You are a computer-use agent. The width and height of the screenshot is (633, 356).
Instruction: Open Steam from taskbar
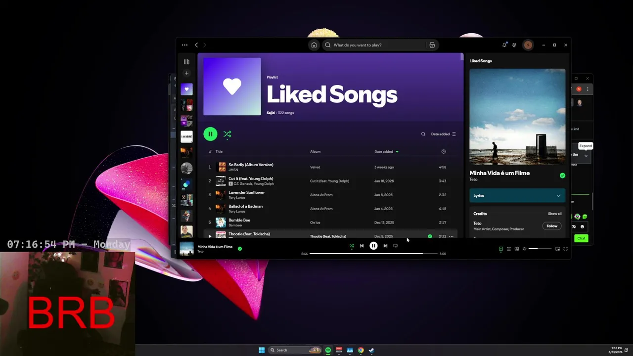tap(371, 350)
